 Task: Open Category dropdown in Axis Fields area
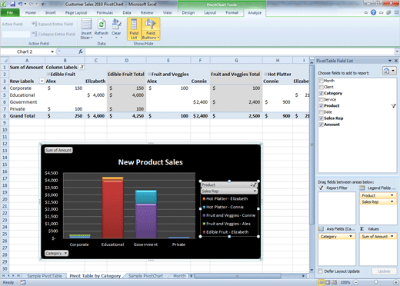[x=351, y=237]
